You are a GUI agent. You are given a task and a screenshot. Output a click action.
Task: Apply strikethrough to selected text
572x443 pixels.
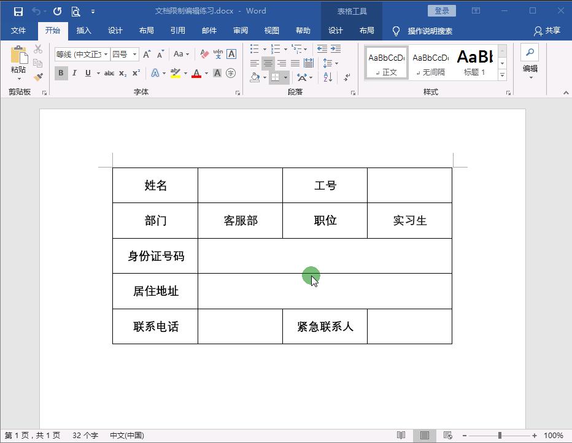click(108, 73)
